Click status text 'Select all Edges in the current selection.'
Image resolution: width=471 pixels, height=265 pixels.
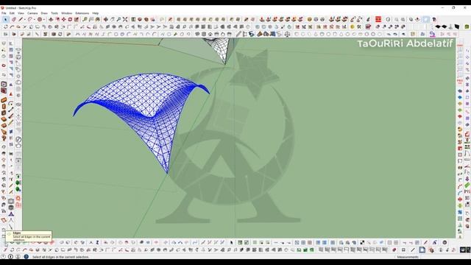pos(60,257)
